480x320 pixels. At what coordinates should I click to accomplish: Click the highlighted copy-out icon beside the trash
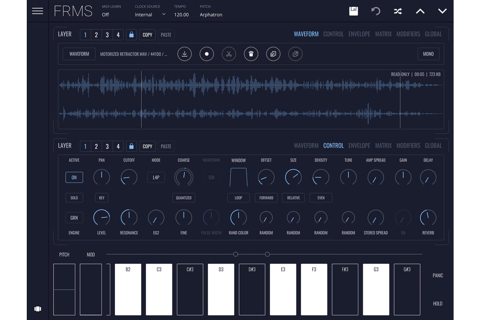point(273,54)
